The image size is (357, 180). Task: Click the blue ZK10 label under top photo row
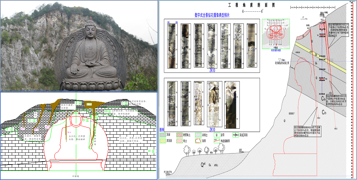point(212,71)
